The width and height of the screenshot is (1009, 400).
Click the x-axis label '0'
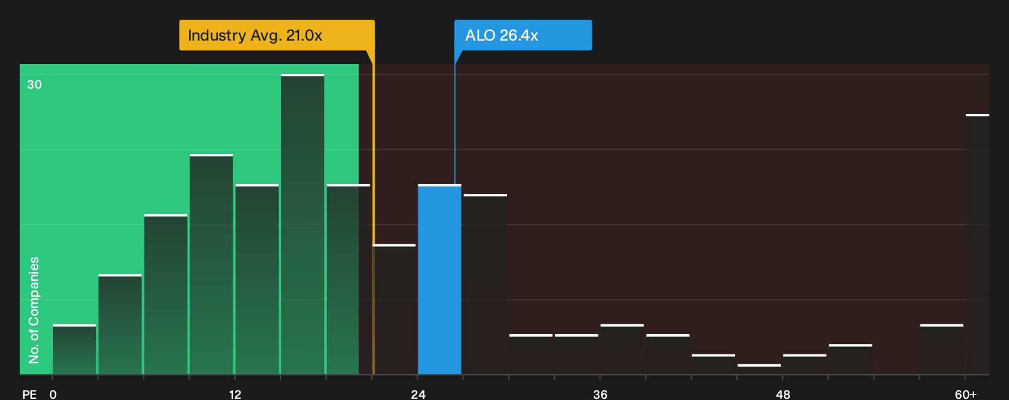(x=53, y=394)
